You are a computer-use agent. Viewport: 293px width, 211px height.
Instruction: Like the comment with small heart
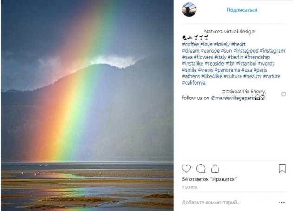[283, 94]
